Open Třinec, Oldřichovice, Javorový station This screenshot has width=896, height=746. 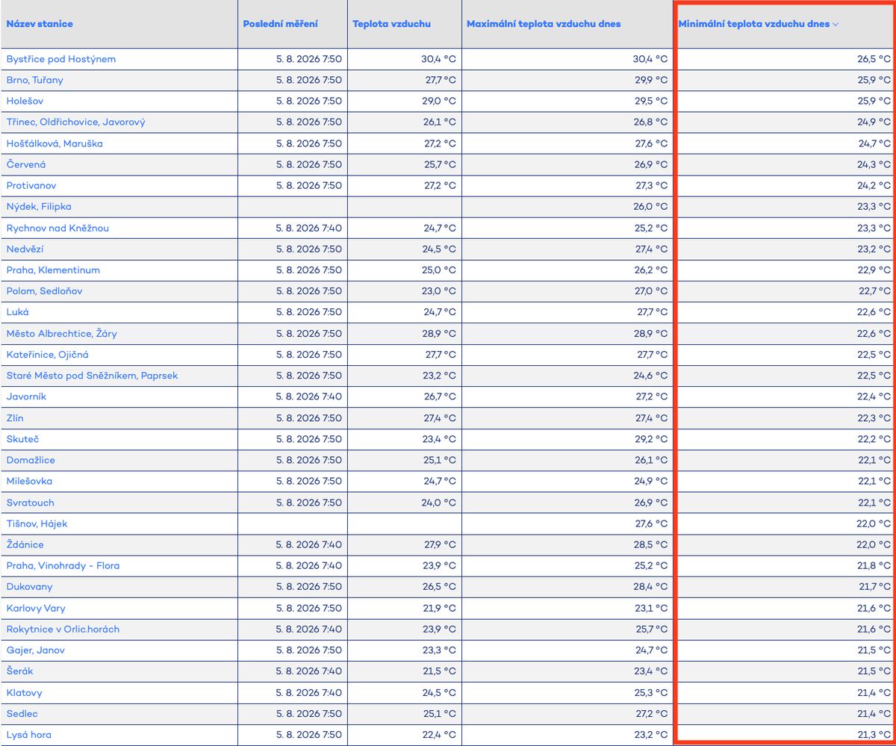pyautogui.click(x=75, y=122)
